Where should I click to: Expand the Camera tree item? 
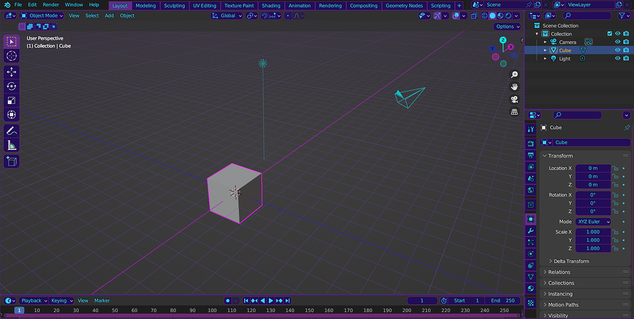[x=545, y=42]
